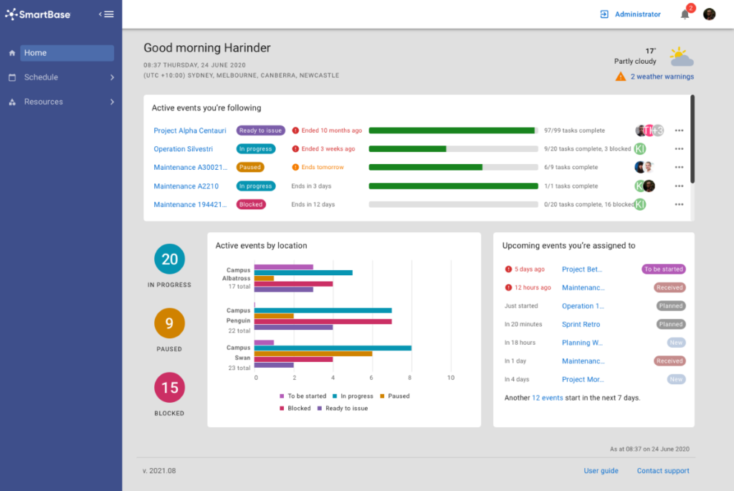Expand the Resources menu chevron
The image size is (734, 491).
click(x=112, y=102)
